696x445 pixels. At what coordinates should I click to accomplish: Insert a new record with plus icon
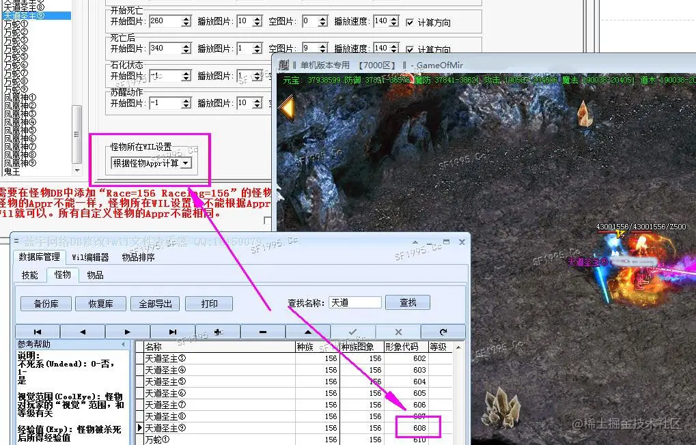point(218,332)
